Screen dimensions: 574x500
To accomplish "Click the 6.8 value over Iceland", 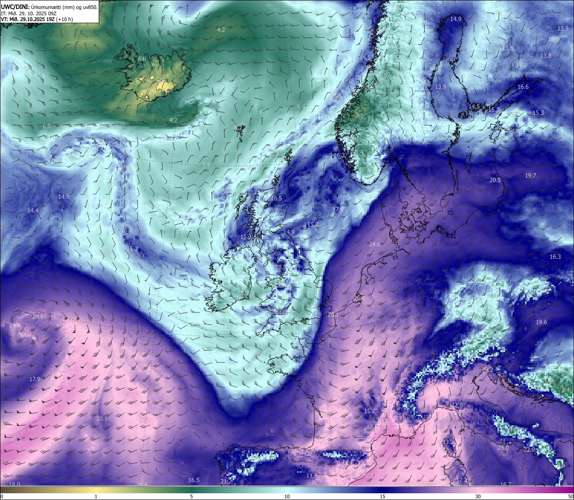I will click(x=142, y=59).
